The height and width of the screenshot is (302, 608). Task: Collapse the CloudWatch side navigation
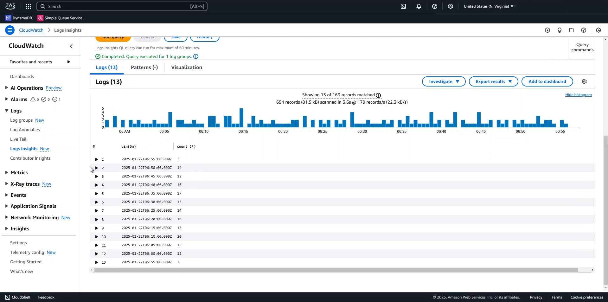(x=71, y=46)
